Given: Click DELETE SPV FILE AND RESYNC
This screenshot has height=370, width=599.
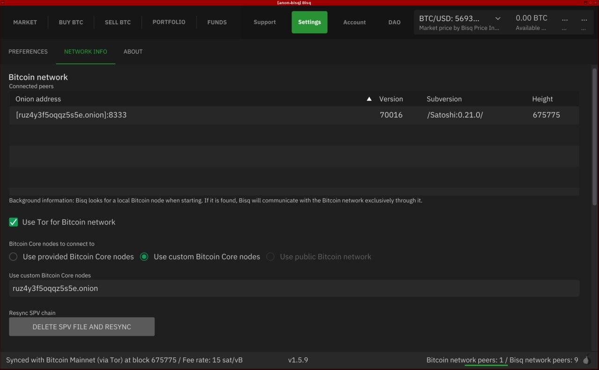Looking at the screenshot, I should pos(82,326).
